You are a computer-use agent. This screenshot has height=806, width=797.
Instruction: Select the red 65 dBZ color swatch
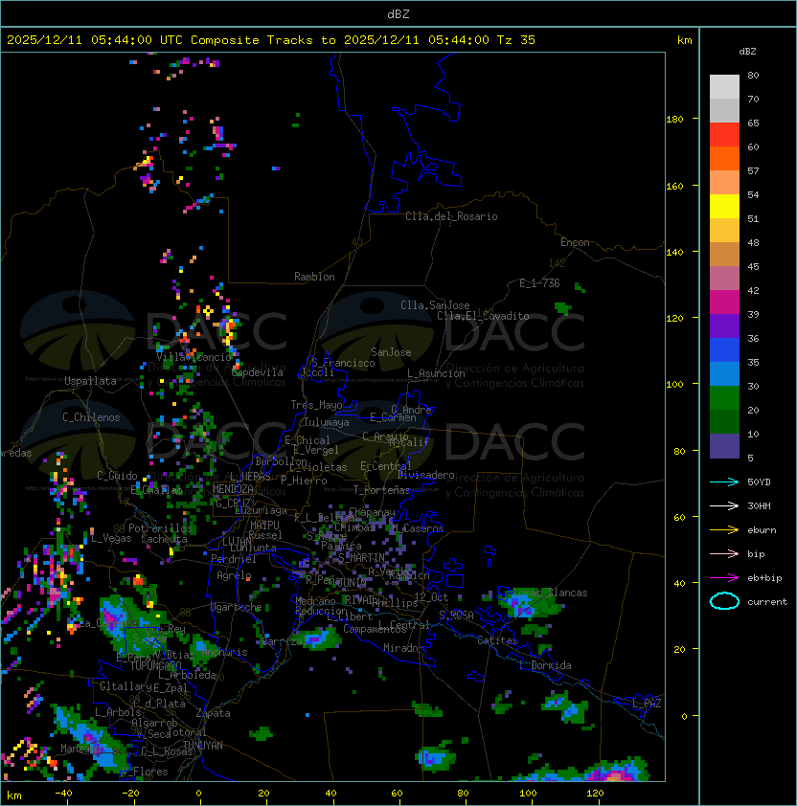724,135
